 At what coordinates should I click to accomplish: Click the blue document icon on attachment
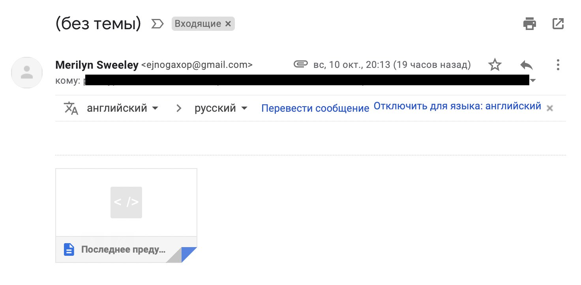point(69,249)
